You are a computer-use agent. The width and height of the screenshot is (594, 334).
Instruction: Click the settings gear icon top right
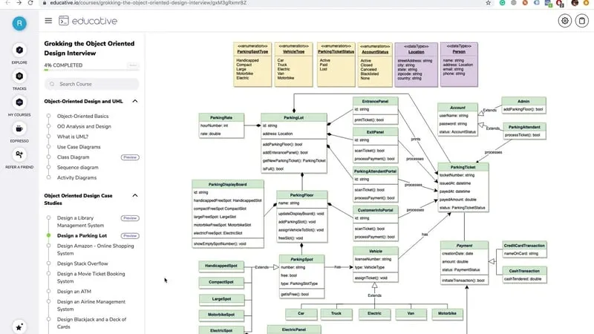(x=564, y=21)
